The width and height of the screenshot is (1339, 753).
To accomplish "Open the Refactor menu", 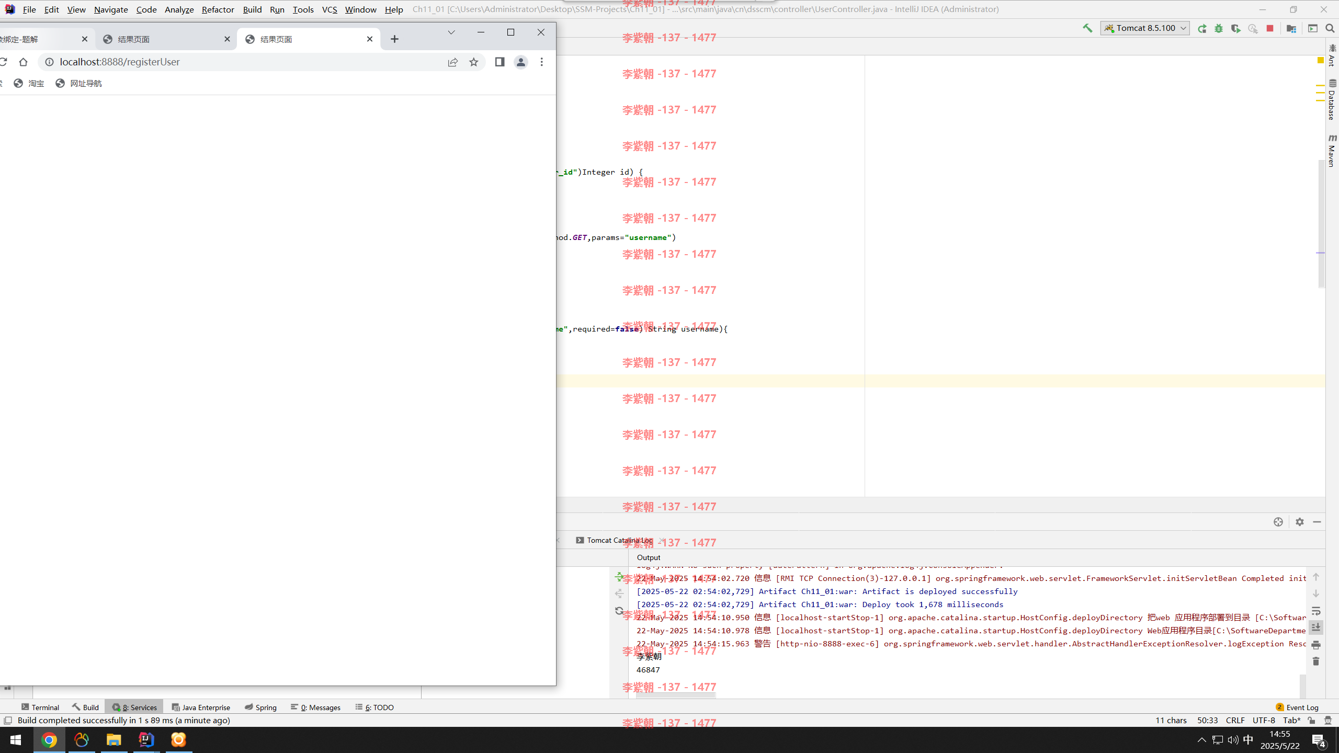I will coord(218,9).
